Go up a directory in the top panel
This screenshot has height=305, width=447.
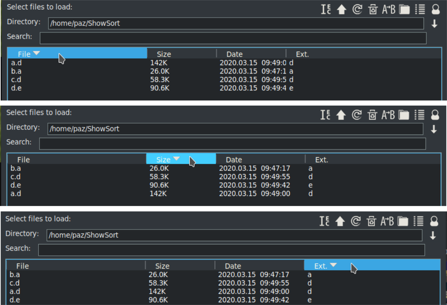point(342,9)
